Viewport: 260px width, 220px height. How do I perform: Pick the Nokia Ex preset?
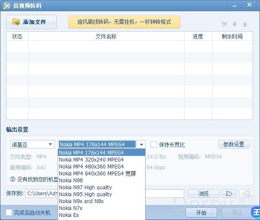tap(101, 215)
